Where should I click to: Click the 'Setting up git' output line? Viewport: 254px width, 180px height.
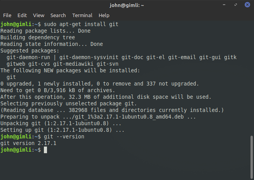point(63,130)
